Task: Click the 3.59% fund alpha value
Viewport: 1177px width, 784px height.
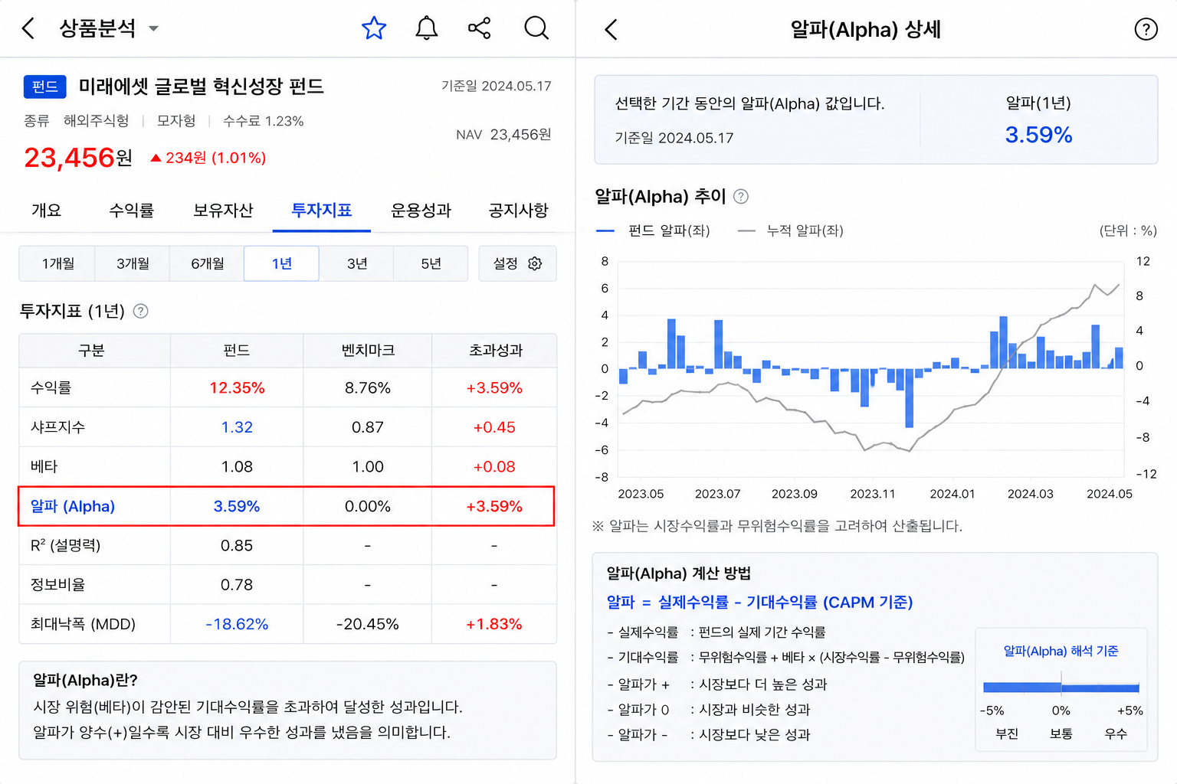Action: [237, 506]
